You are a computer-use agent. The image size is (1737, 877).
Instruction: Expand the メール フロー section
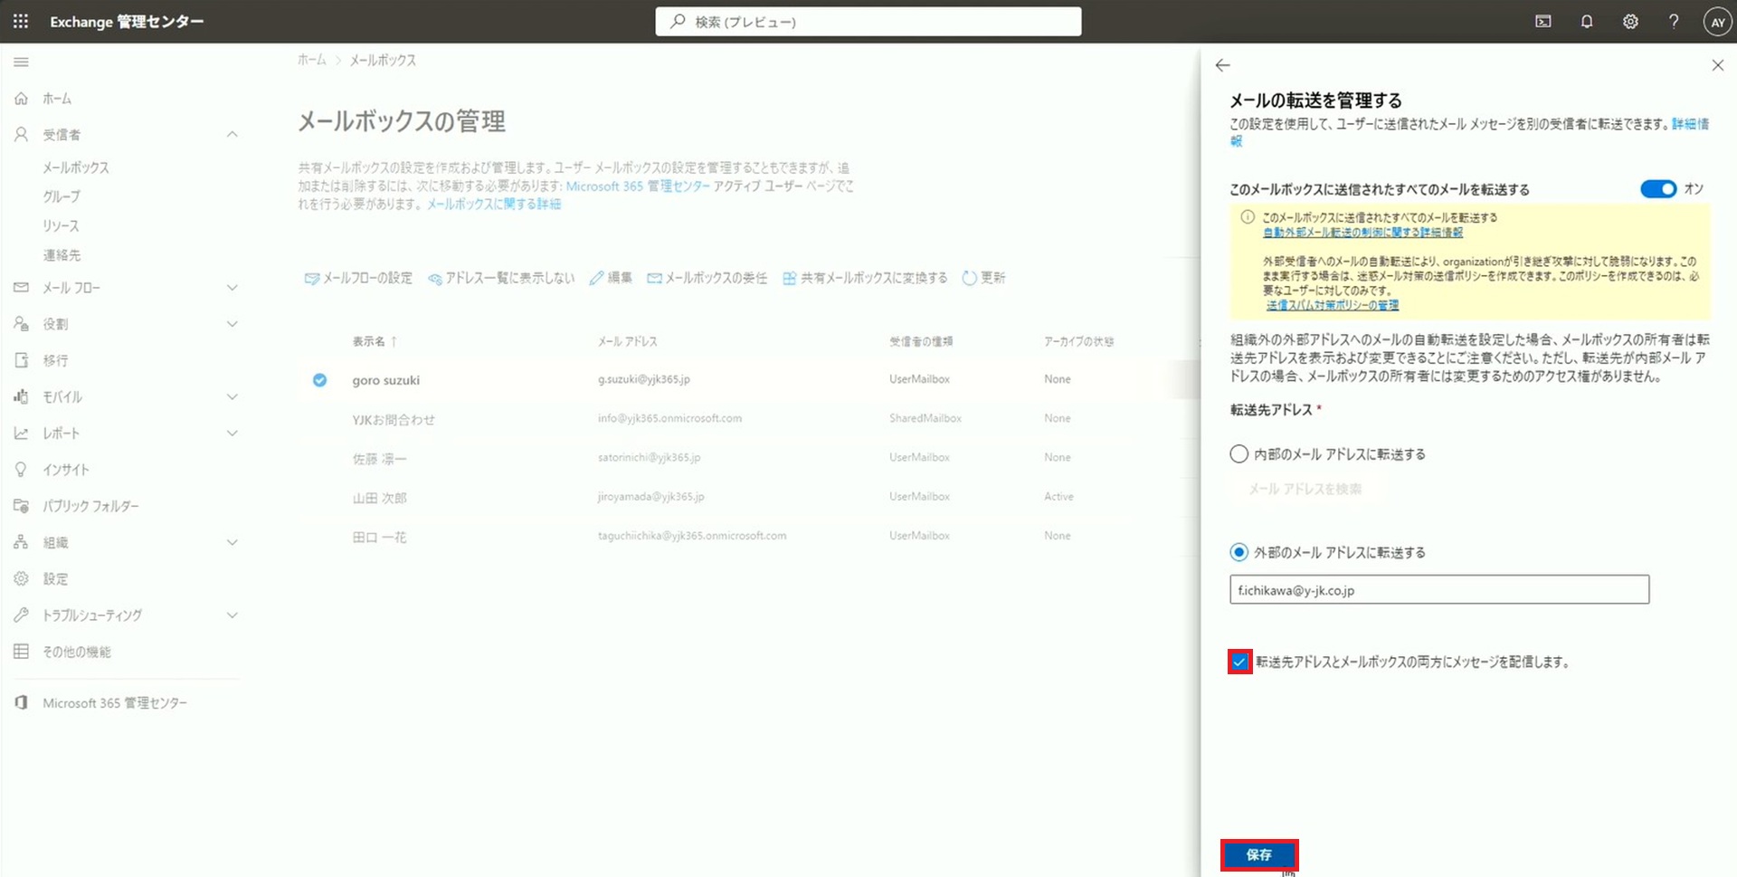[232, 288]
